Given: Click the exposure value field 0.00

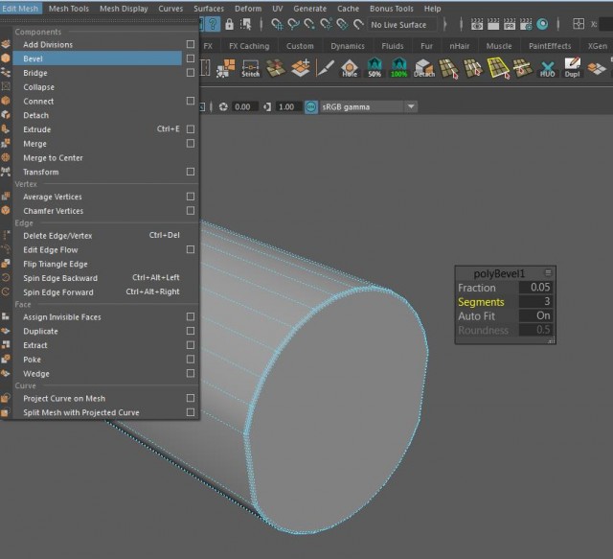Looking at the screenshot, I should 244,106.
